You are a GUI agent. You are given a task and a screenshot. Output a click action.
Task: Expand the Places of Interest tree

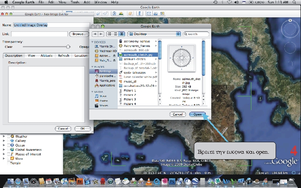(4, 154)
